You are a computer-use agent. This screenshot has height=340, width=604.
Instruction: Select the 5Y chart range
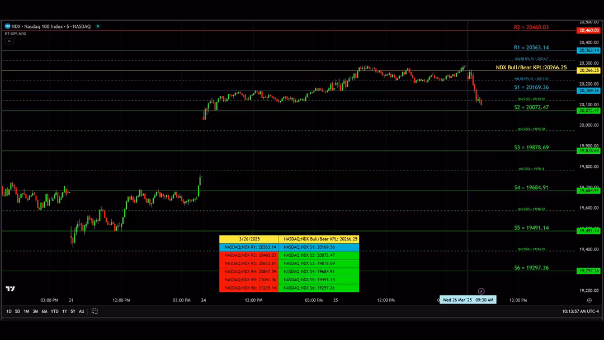(73, 311)
